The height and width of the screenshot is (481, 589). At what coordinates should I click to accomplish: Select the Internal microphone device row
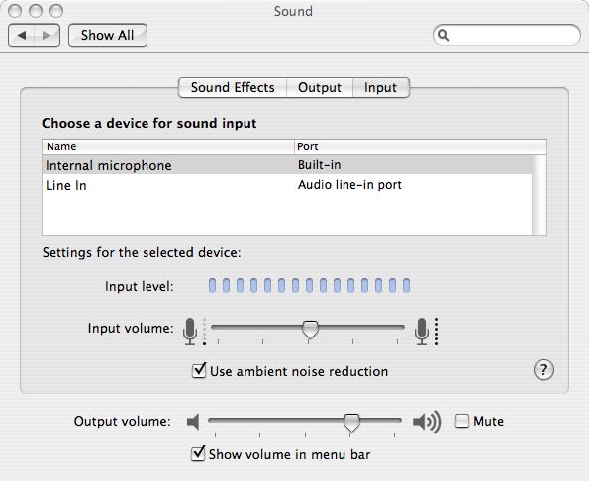tap(287, 165)
